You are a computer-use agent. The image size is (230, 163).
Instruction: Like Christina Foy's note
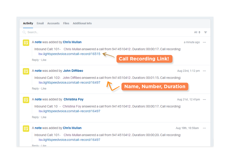(44, 117)
